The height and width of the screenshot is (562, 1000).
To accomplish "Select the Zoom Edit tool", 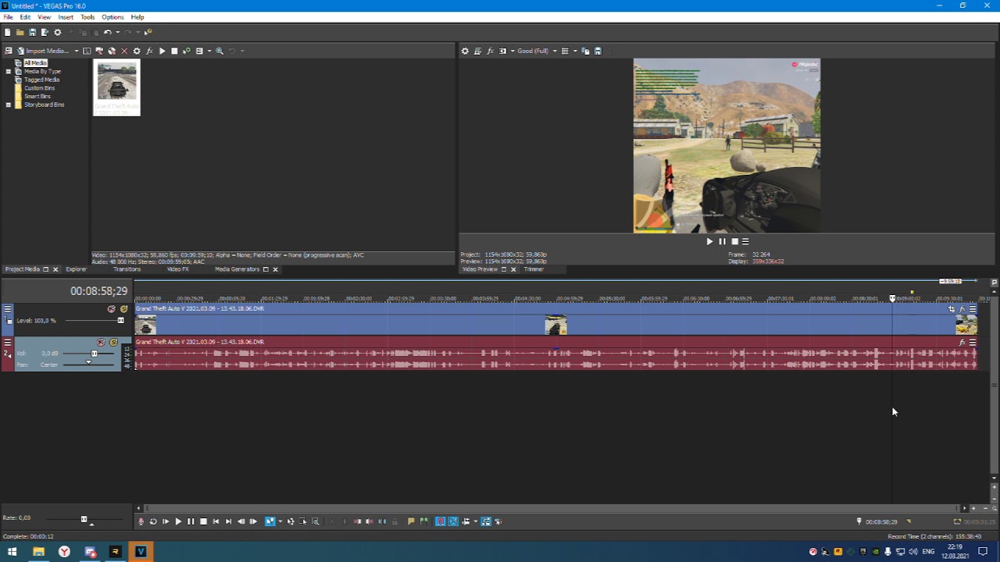I will (315, 521).
